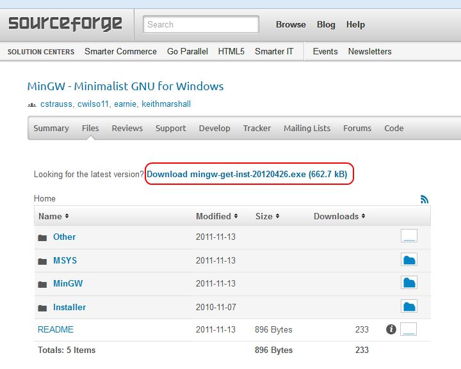Open the Forums tab

(357, 129)
